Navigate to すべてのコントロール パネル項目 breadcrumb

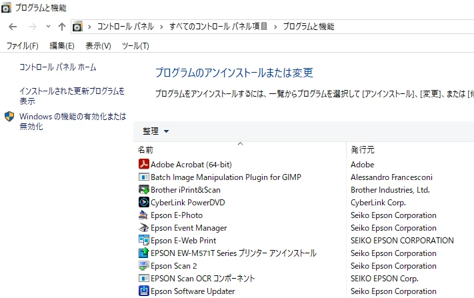coord(218,27)
